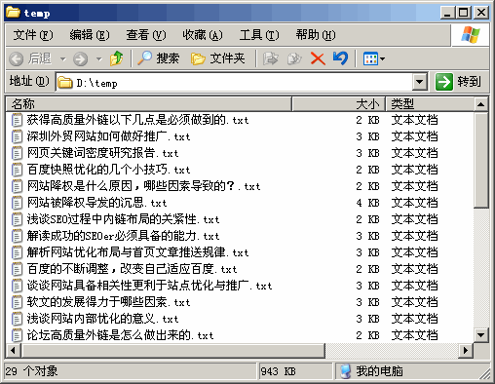Click the D:\temp address input field
The image size is (495, 384).
(x=235, y=82)
